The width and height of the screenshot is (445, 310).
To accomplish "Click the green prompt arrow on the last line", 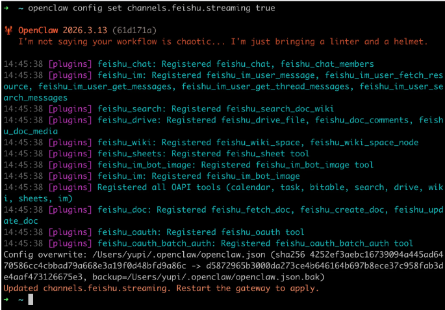I will [6, 300].
